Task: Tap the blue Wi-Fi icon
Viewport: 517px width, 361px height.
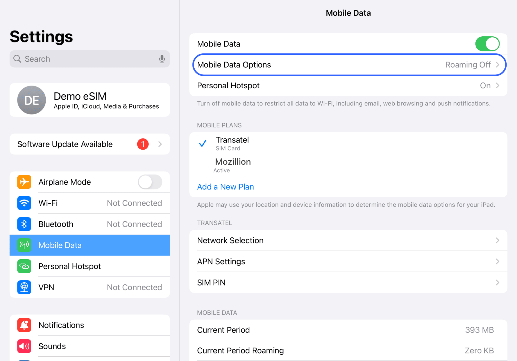Action: point(24,203)
